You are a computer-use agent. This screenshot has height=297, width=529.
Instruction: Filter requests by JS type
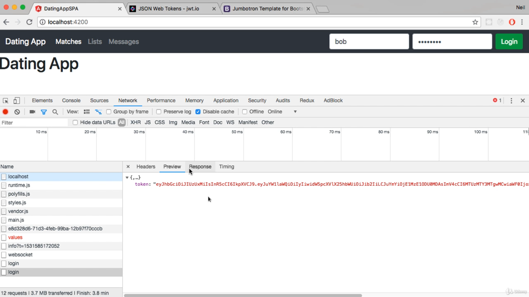pos(148,122)
